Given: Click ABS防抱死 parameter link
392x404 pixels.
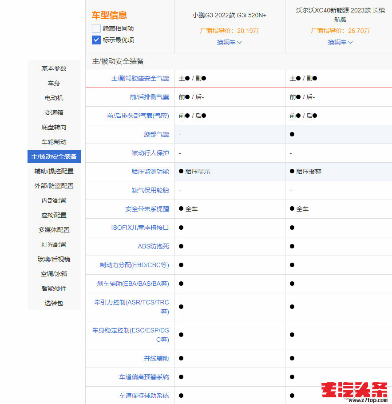Looking at the screenshot, I should pos(154,246).
